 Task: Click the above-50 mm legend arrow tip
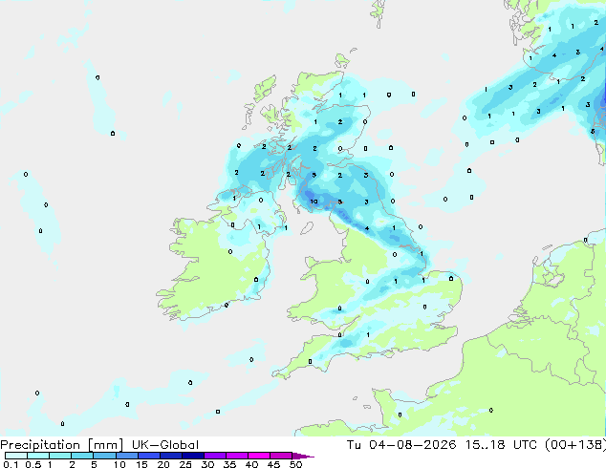pyautogui.click(x=303, y=456)
